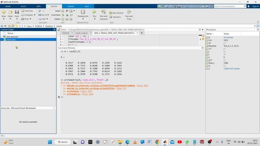Image resolution: width=260 pixels, height=146 pixels.
Task: Click the command prompt input line
Action: (133, 97)
